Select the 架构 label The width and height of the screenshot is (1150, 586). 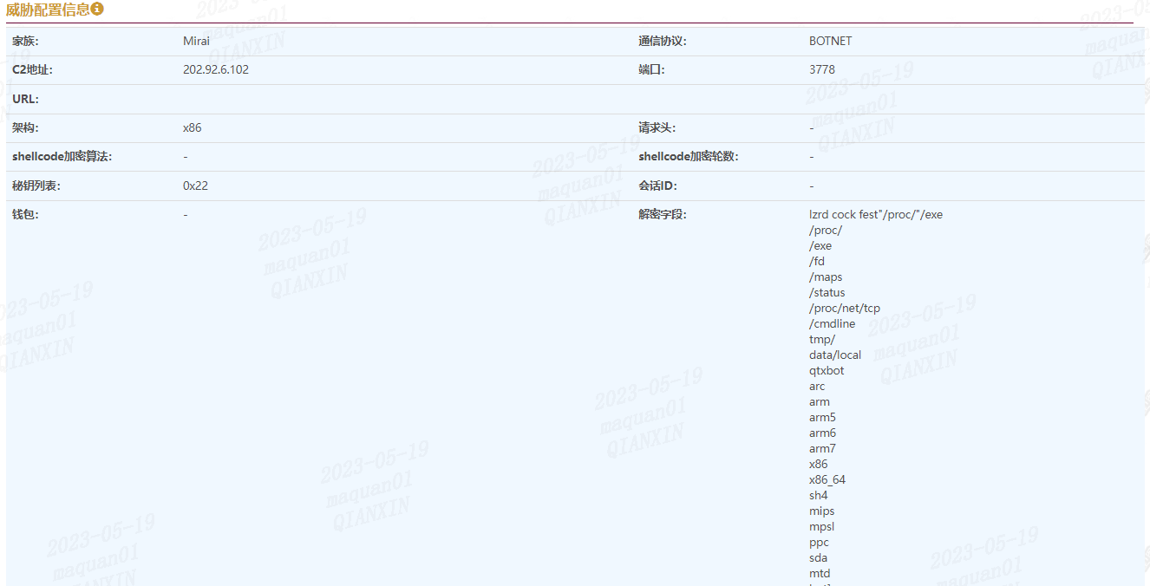pyautogui.click(x=26, y=127)
